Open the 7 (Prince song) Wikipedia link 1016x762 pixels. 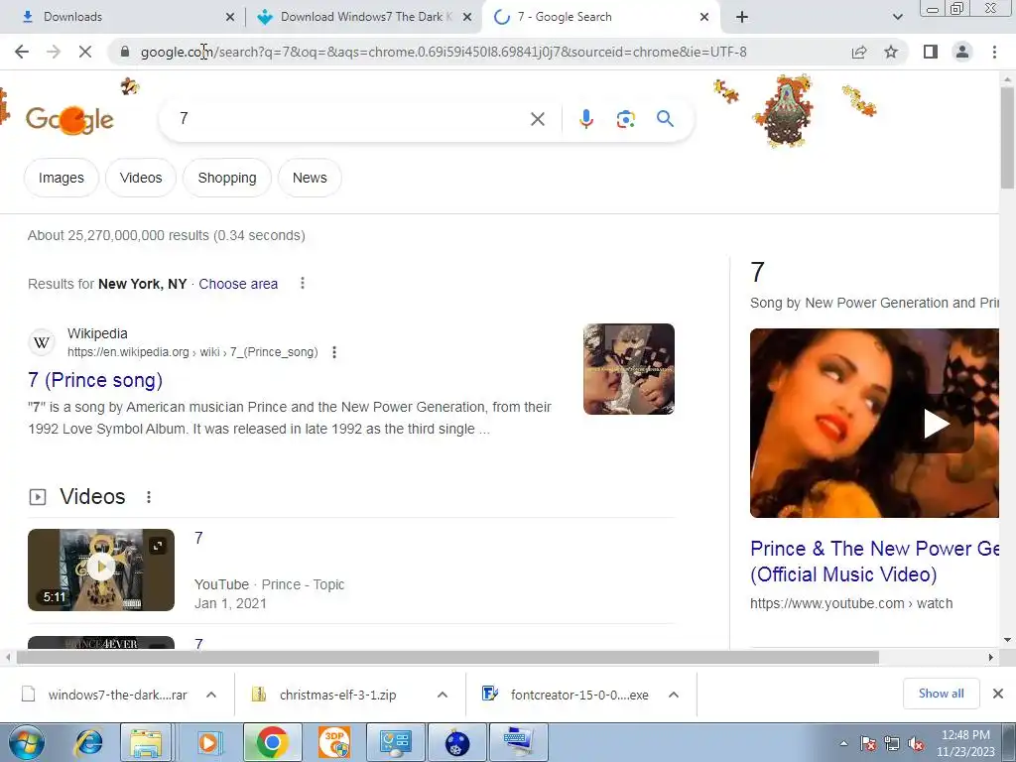point(95,380)
